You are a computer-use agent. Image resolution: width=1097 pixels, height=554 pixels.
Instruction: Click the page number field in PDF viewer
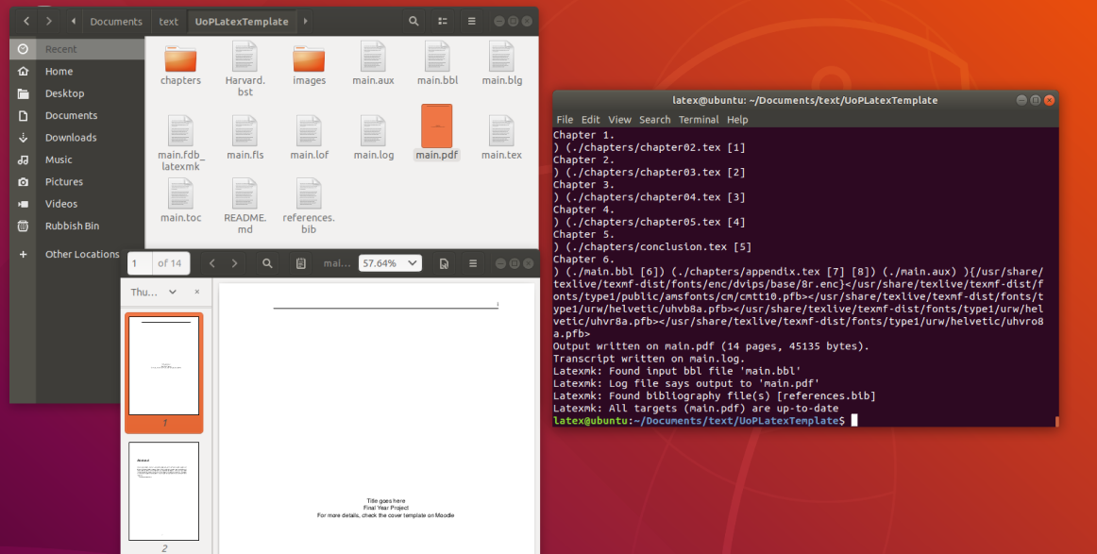tap(139, 263)
